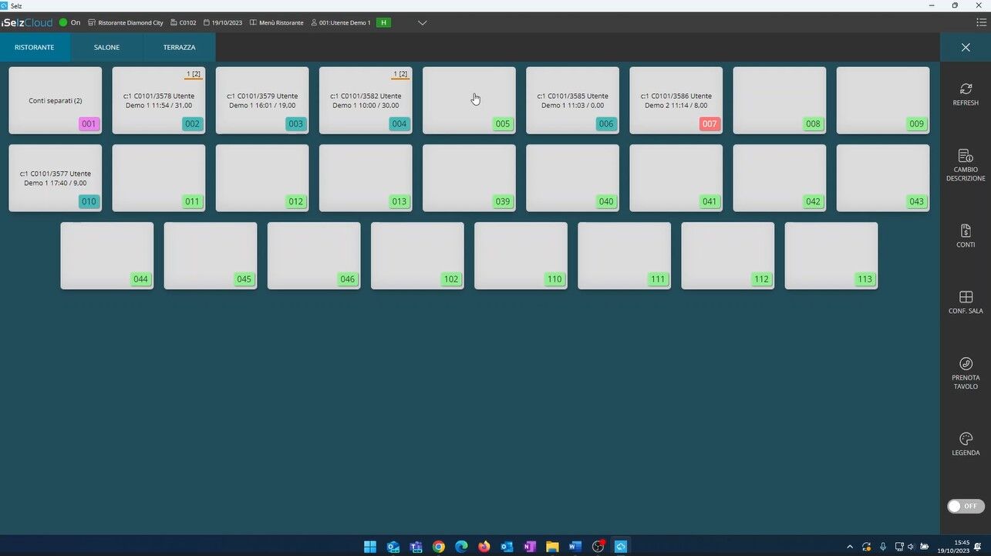Open Cambio Descrizione tool
This screenshot has width=991, height=556.
pyautogui.click(x=965, y=157)
